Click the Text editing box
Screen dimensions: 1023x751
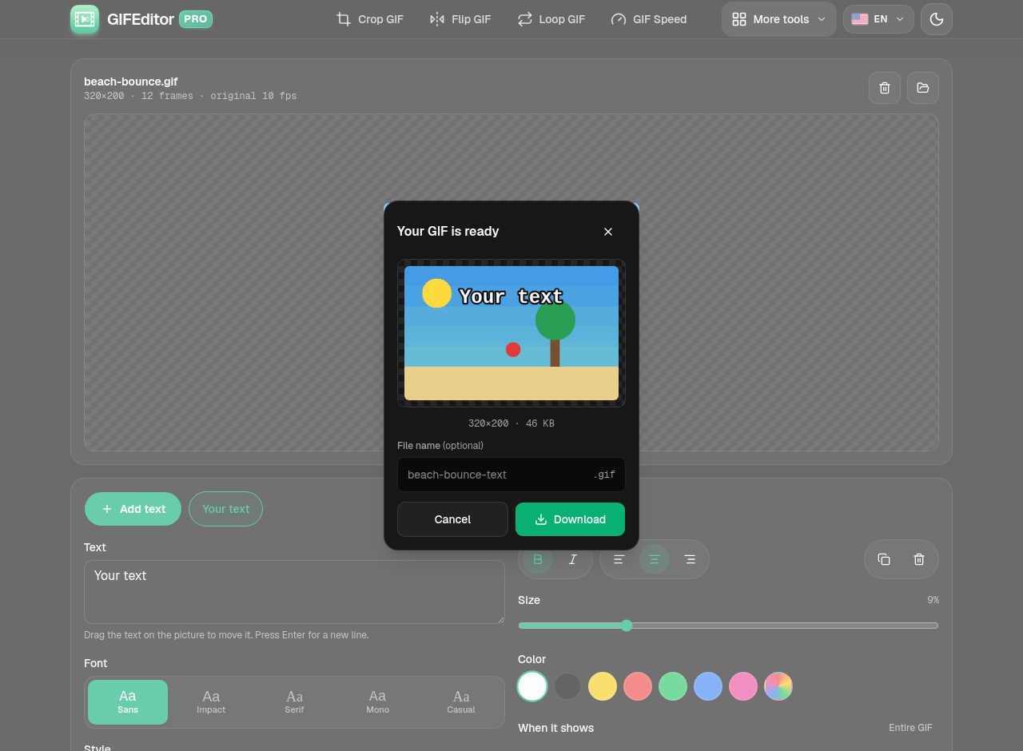294,592
